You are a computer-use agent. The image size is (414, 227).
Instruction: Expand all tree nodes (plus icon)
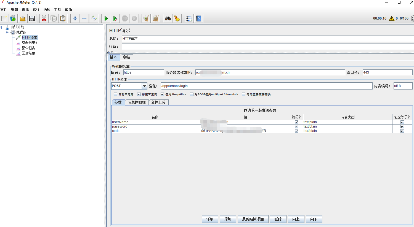(75, 18)
